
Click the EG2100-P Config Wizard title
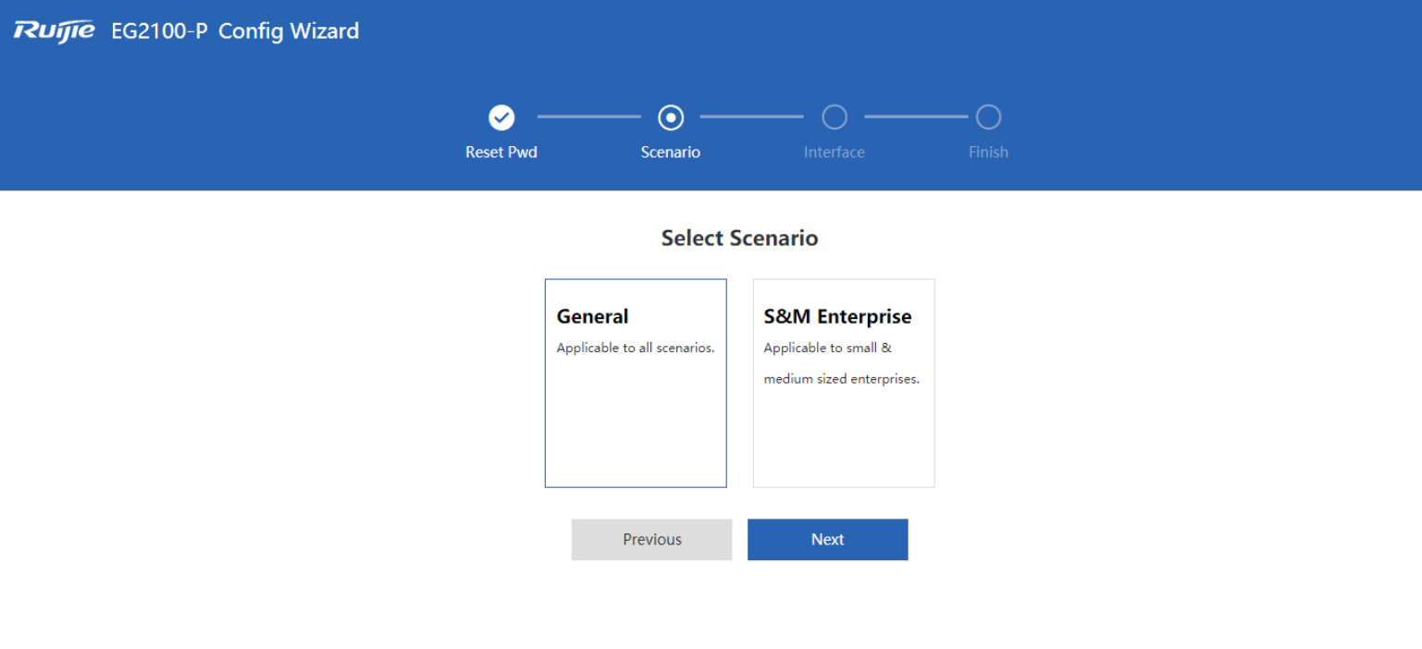pos(235,31)
